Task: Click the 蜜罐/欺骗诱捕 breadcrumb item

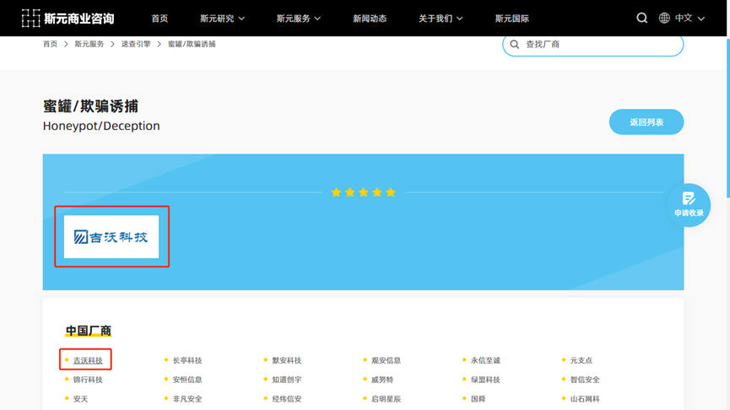Action: pyautogui.click(x=192, y=44)
